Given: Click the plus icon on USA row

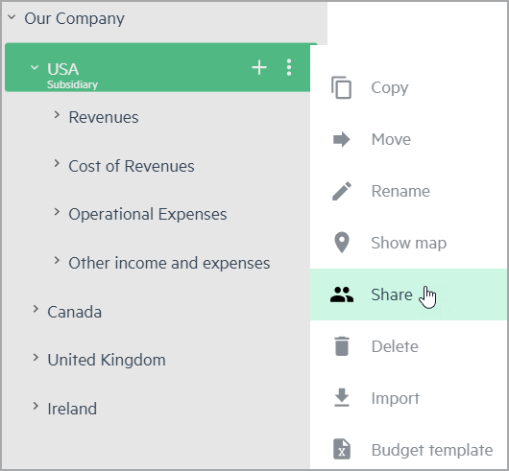Looking at the screenshot, I should (259, 67).
